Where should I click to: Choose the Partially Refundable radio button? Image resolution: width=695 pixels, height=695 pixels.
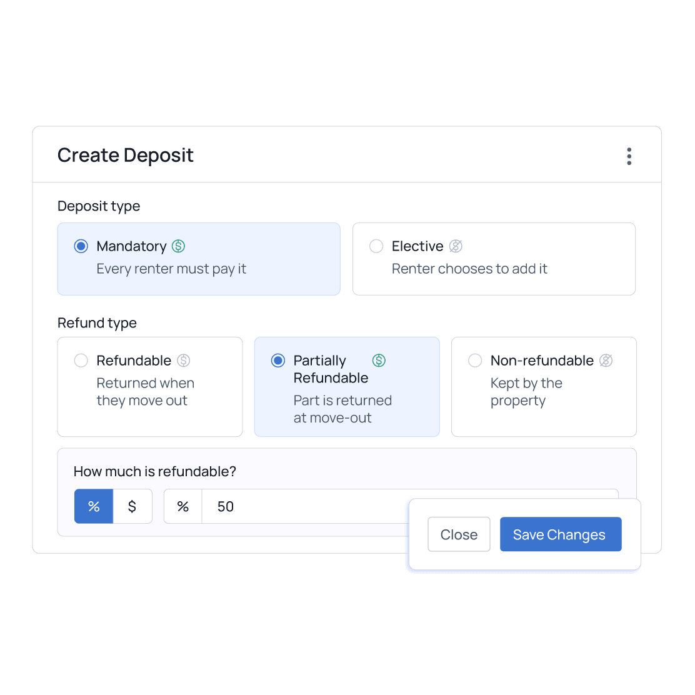tap(278, 361)
